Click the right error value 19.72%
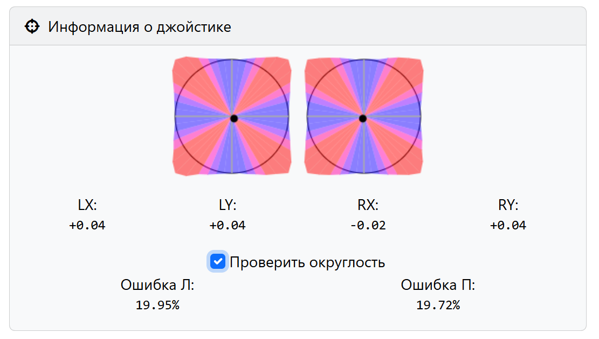This screenshot has width=599, height=339. tap(438, 305)
